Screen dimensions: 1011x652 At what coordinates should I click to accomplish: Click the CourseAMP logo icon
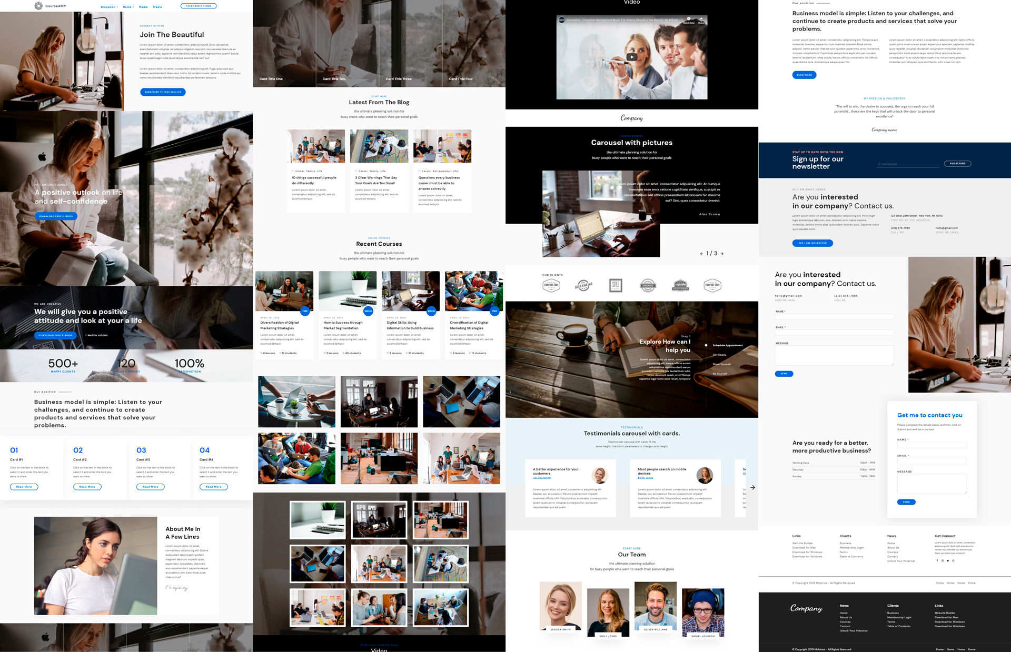[x=38, y=6]
